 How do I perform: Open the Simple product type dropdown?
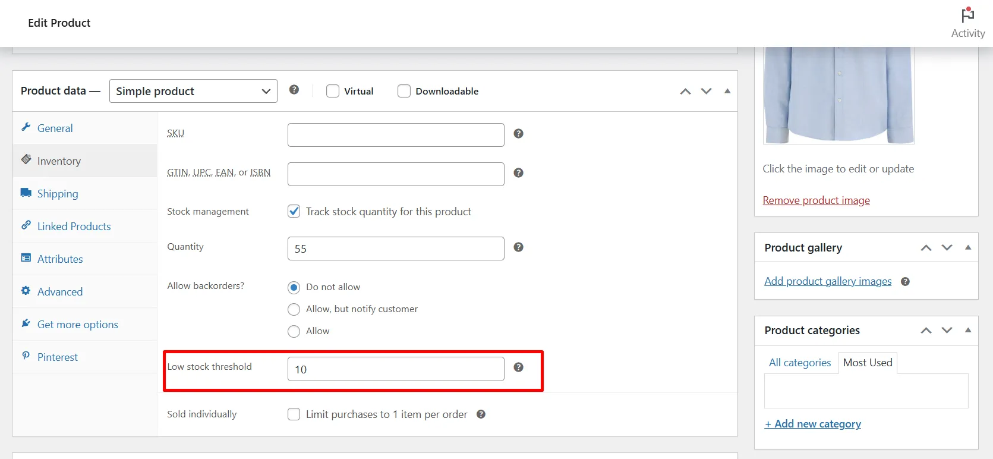(x=193, y=91)
